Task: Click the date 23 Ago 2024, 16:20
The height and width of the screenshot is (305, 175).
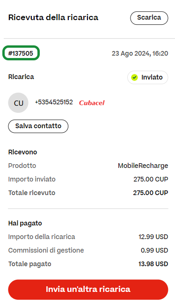Action: click(x=140, y=53)
